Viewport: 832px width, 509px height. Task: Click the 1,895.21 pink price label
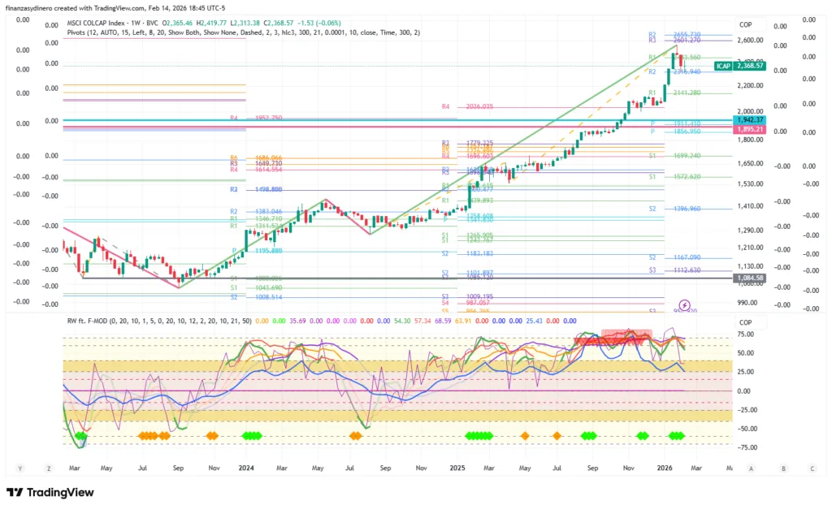pos(747,129)
